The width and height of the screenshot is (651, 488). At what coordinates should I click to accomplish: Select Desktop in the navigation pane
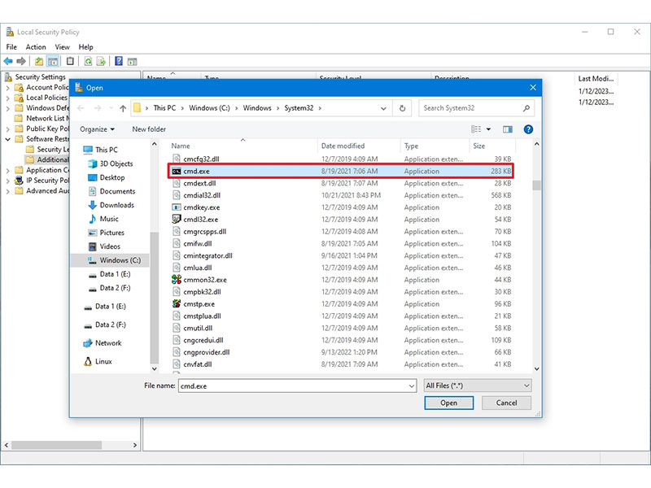pyautogui.click(x=107, y=177)
